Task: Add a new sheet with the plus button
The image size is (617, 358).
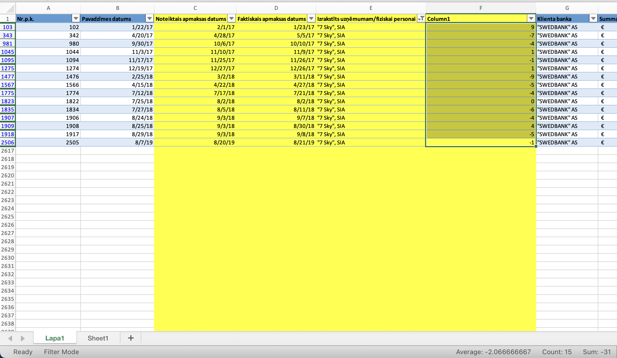Action: coord(131,338)
